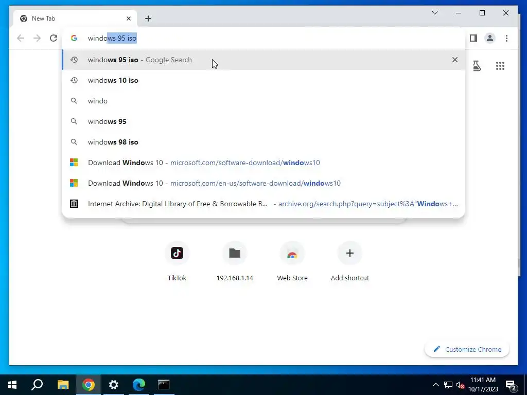Screen dimensions: 527x395
Task: Close the New Tab tab
Action: 128,19
